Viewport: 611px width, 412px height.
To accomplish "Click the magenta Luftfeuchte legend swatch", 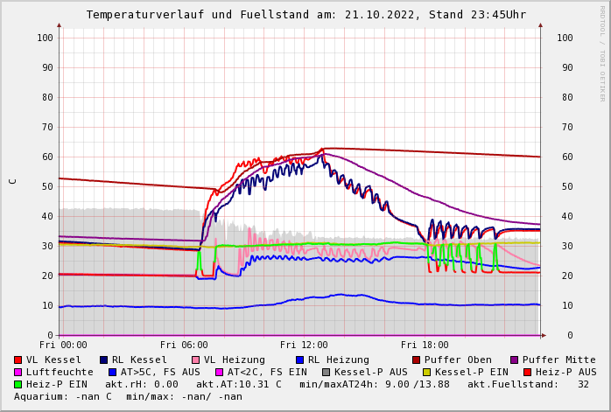I will point(18,372).
